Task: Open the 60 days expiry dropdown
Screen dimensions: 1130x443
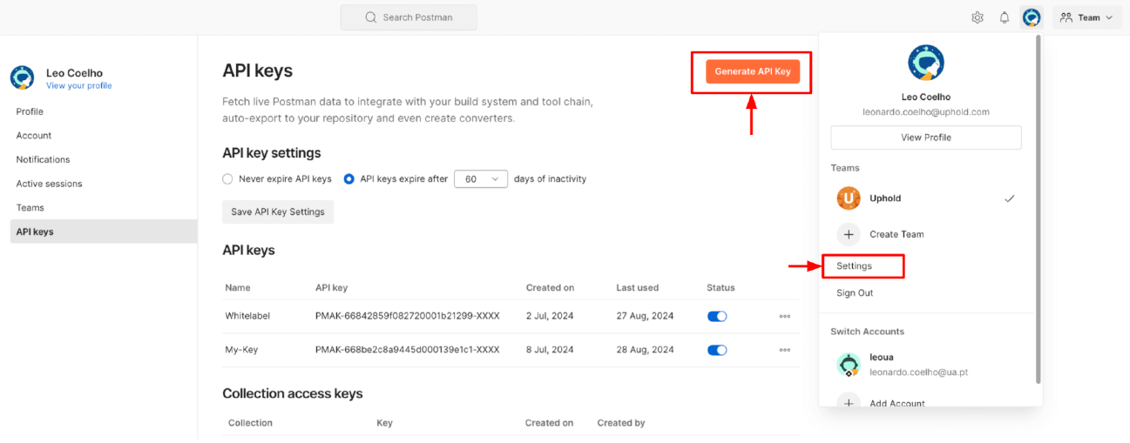Action: (x=481, y=178)
